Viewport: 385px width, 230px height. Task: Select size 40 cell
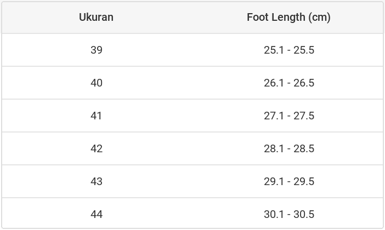pos(96,83)
